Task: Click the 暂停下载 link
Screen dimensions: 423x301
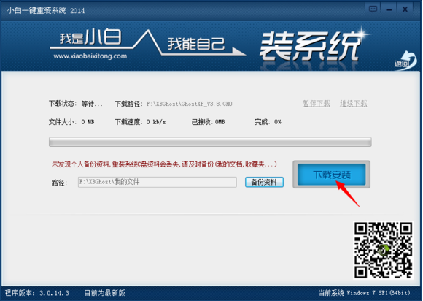Action: 317,103
